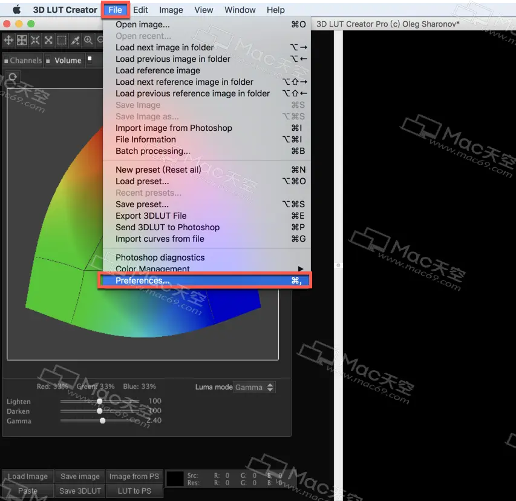Click the Load Image button
The width and height of the screenshot is (516, 501).
pos(28,477)
